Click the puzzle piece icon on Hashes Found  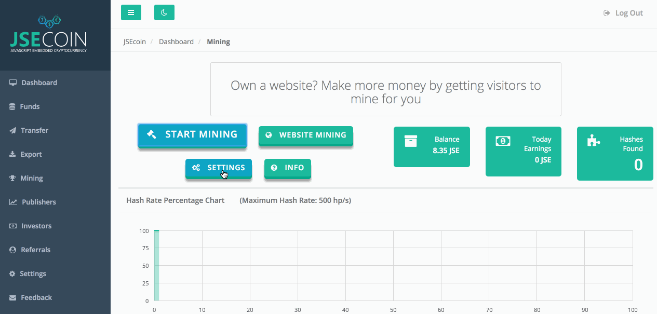[x=594, y=141]
